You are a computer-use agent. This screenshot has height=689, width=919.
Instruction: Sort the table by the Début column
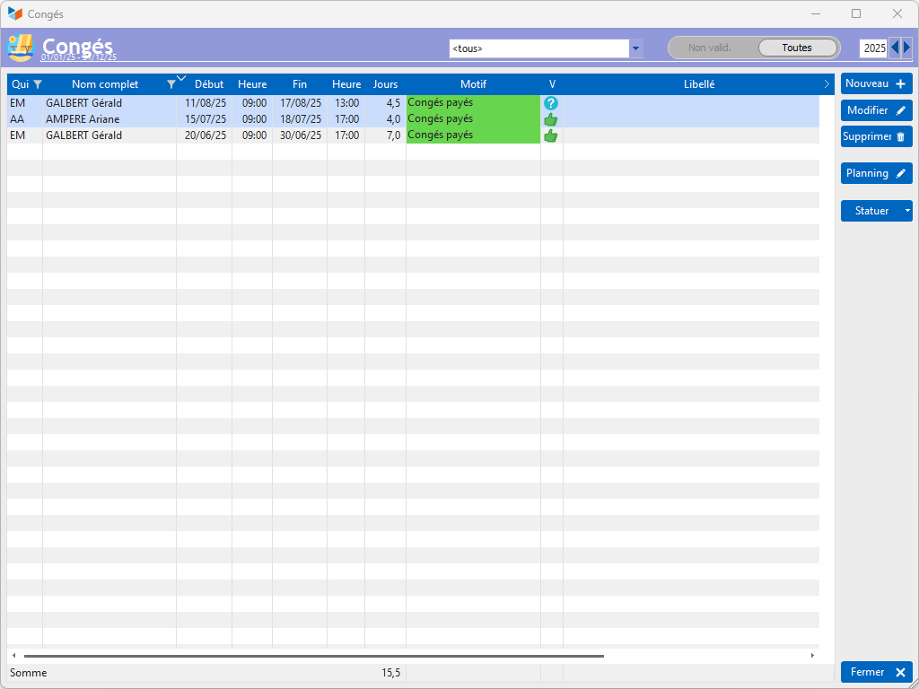click(x=209, y=84)
